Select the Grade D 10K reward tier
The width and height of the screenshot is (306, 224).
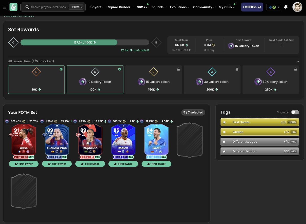(x=36, y=80)
